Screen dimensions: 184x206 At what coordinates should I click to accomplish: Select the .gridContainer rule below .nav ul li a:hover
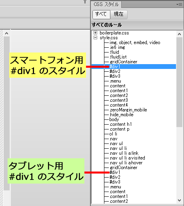pos(124,168)
